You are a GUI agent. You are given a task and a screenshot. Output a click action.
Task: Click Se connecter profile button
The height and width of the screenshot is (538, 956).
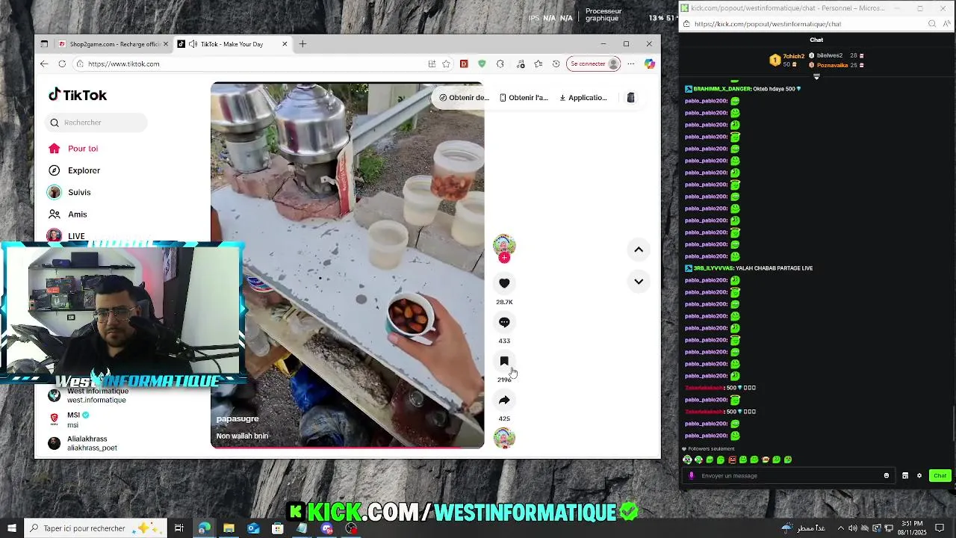click(x=594, y=64)
